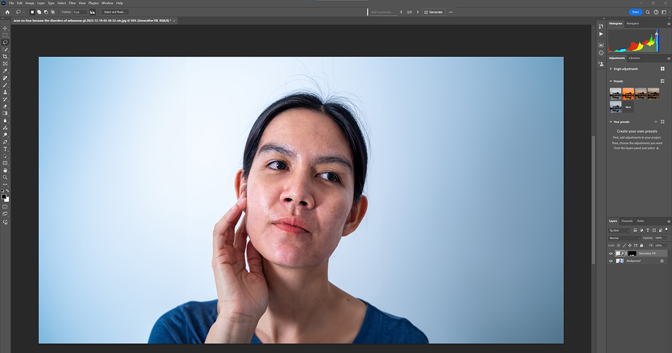Click the Home icon in options bar

pyautogui.click(x=7, y=12)
